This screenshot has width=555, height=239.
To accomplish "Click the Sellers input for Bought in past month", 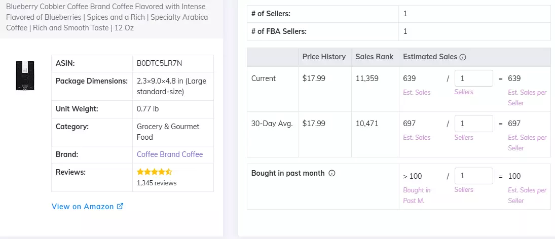I will coord(473,176).
